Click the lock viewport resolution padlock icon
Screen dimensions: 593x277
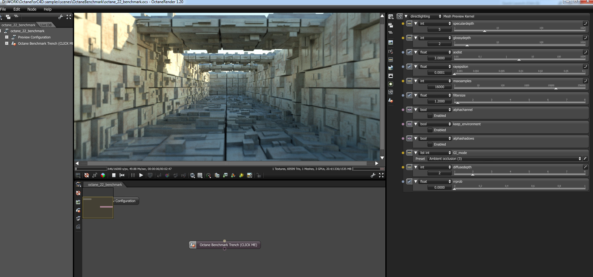coord(259,176)
